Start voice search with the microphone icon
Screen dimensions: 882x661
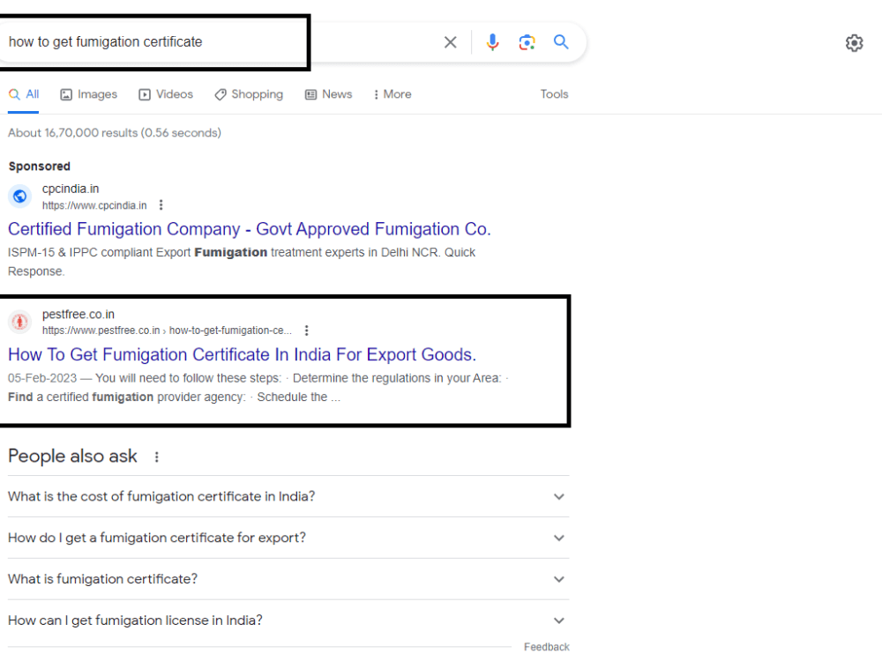[492, 42]
